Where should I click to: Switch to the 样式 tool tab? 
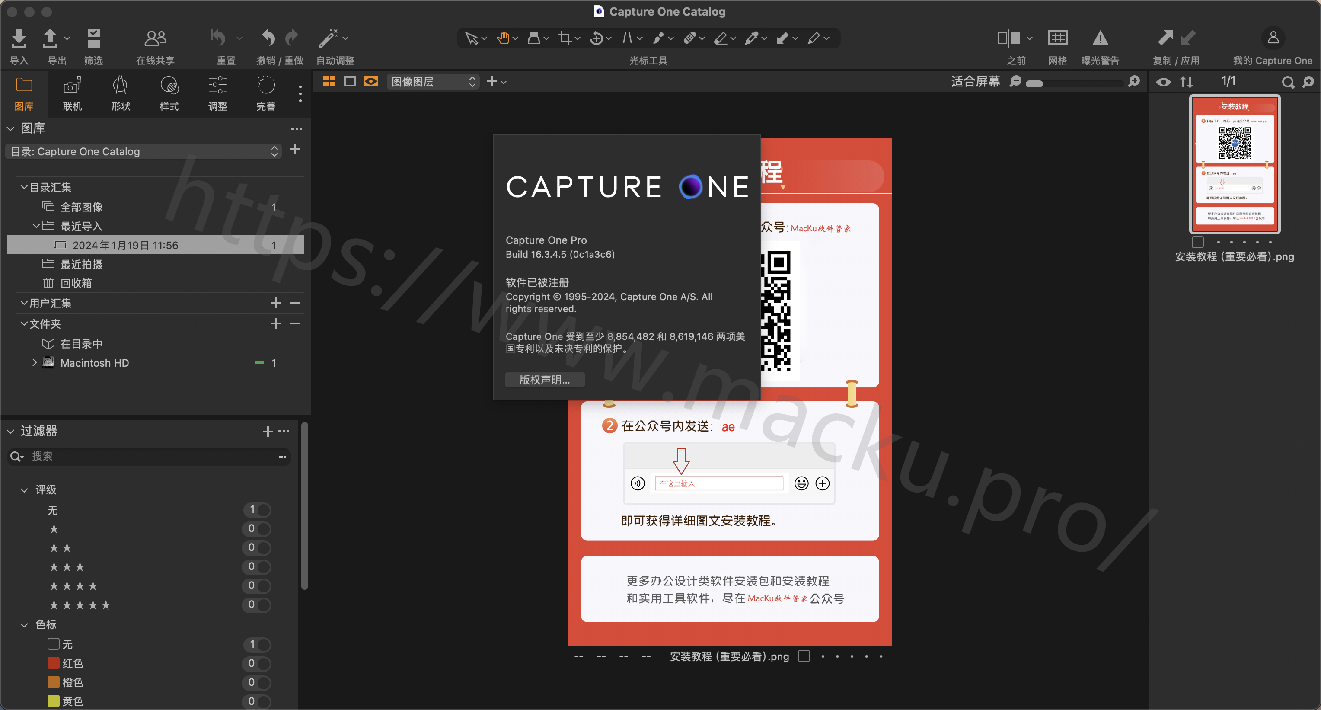(x=169, y=94)
